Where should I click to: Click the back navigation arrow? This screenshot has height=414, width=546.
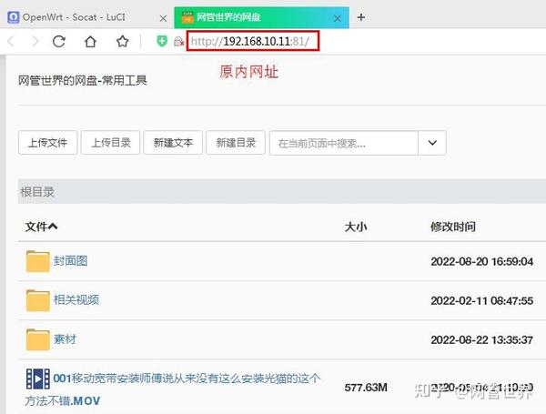tap(11, 42)
